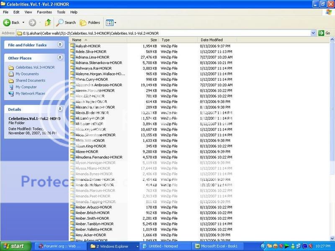335x251 pixels.
Task: Click the green Go arrow button
Action: point(321,33)
